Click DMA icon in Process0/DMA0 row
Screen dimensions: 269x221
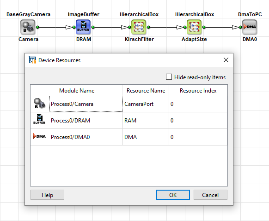click(39, 136)
